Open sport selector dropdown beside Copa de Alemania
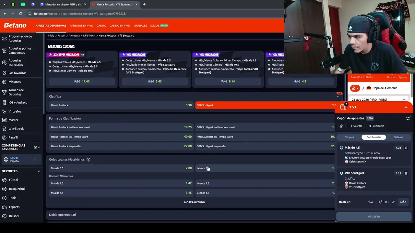Viewport: 415px width, 233px height. (355, 88)
